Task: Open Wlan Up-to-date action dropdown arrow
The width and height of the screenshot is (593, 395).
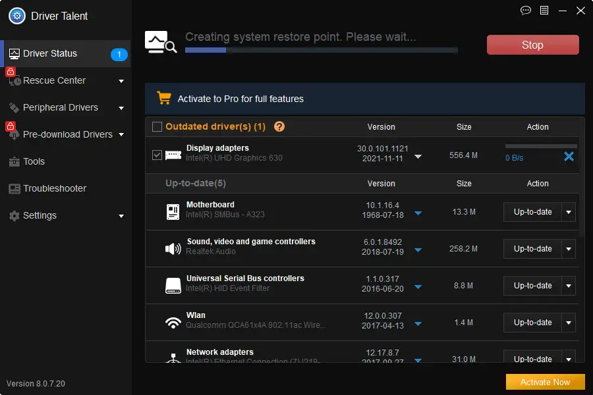Action: click(569, 323)
